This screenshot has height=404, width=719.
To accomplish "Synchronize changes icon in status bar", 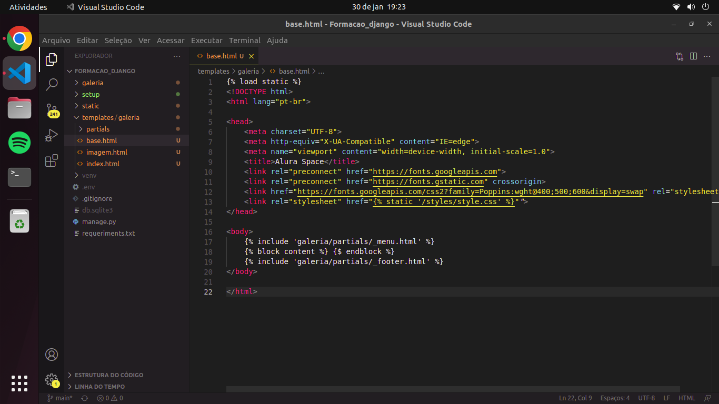I will [84, 398].
